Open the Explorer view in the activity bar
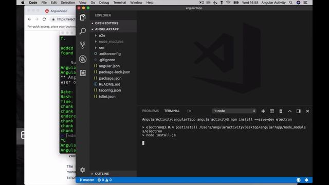This screenshot has height=185, width=329. [83, 17]
